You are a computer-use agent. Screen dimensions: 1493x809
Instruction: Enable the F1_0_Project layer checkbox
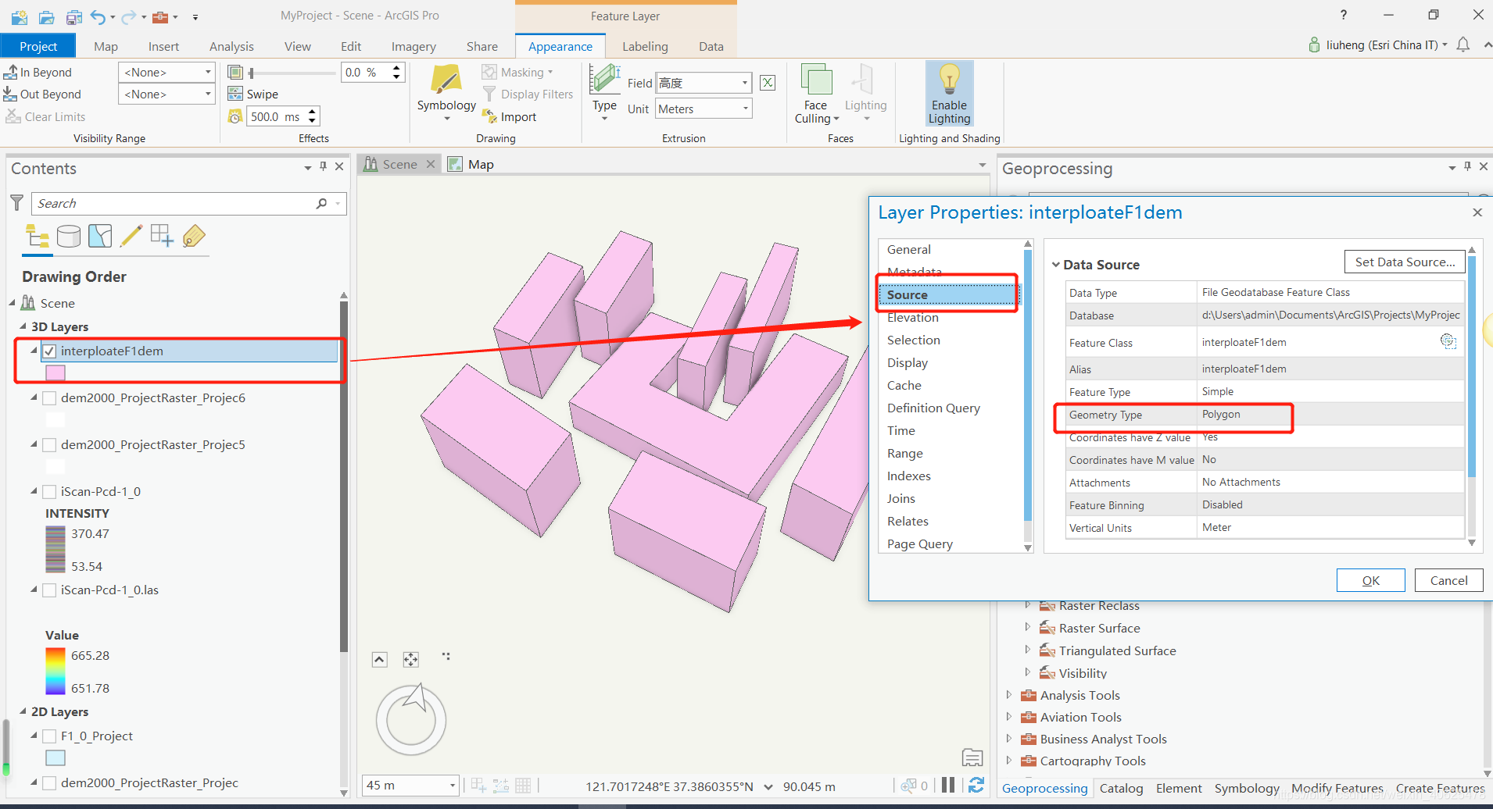(50, 736)
